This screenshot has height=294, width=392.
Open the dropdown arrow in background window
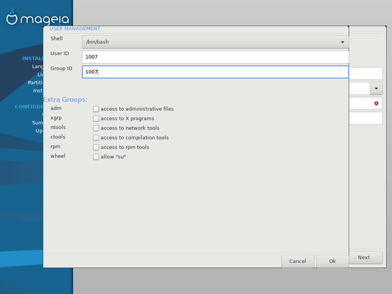click(376, 89)
